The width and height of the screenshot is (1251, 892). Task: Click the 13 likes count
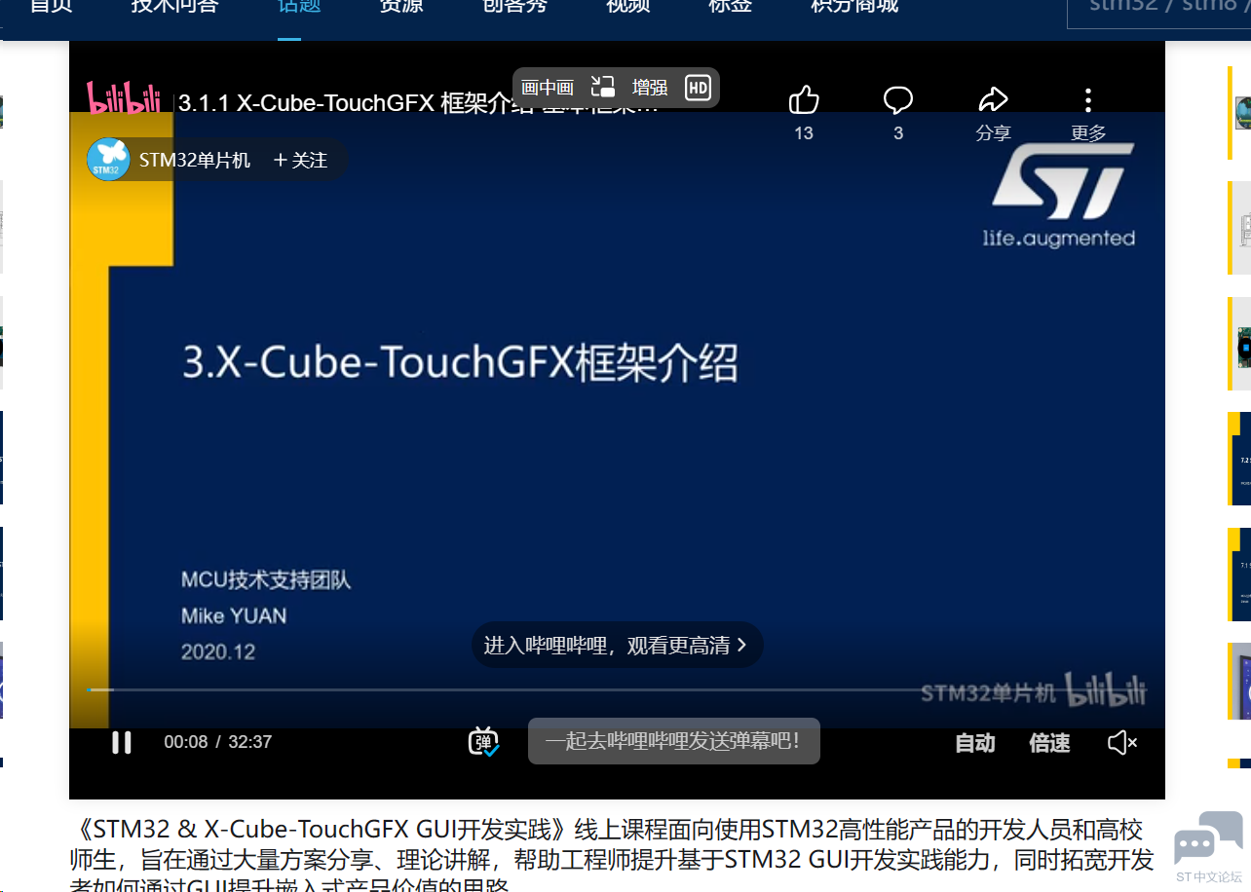804,133
